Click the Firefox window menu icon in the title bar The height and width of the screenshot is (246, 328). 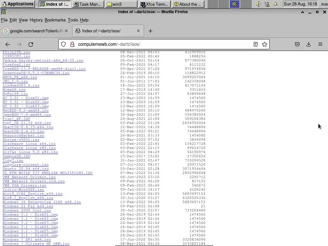[4, 12]
